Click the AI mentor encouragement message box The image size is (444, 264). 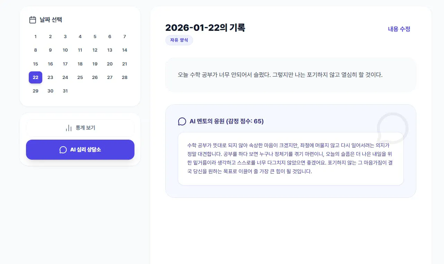pos(290,159)
